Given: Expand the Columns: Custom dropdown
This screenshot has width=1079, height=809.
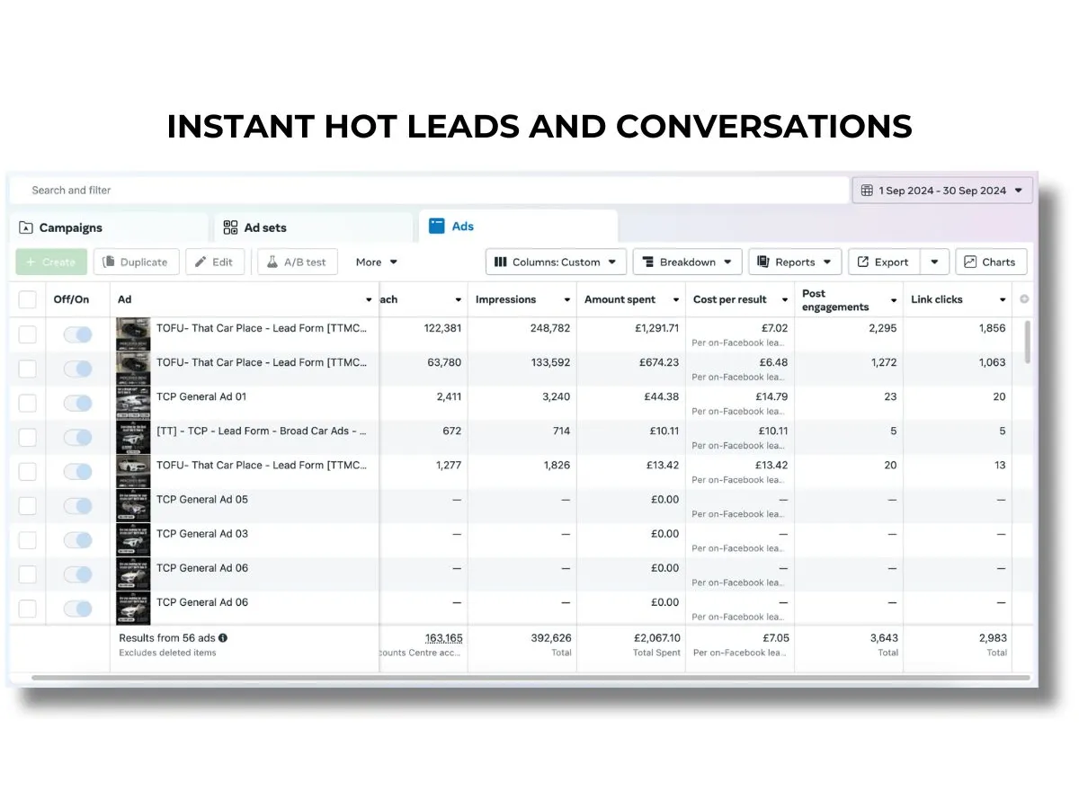Looking at the screenshot, I should (x=556, y=262).
